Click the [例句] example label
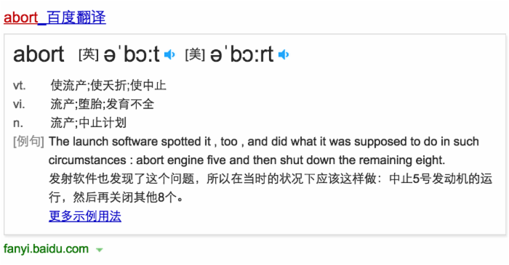 pyautogui.click(x=28, y=142)
